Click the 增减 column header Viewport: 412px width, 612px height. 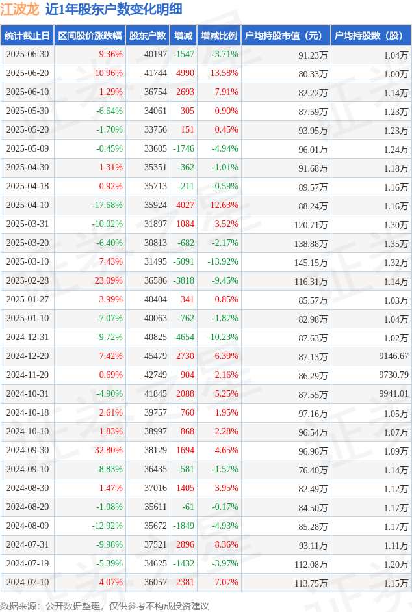pos(183,36)
